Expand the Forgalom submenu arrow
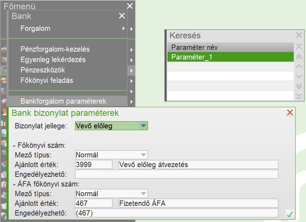The width and height of the screenshot is (306, 222). tap(124, 28)
